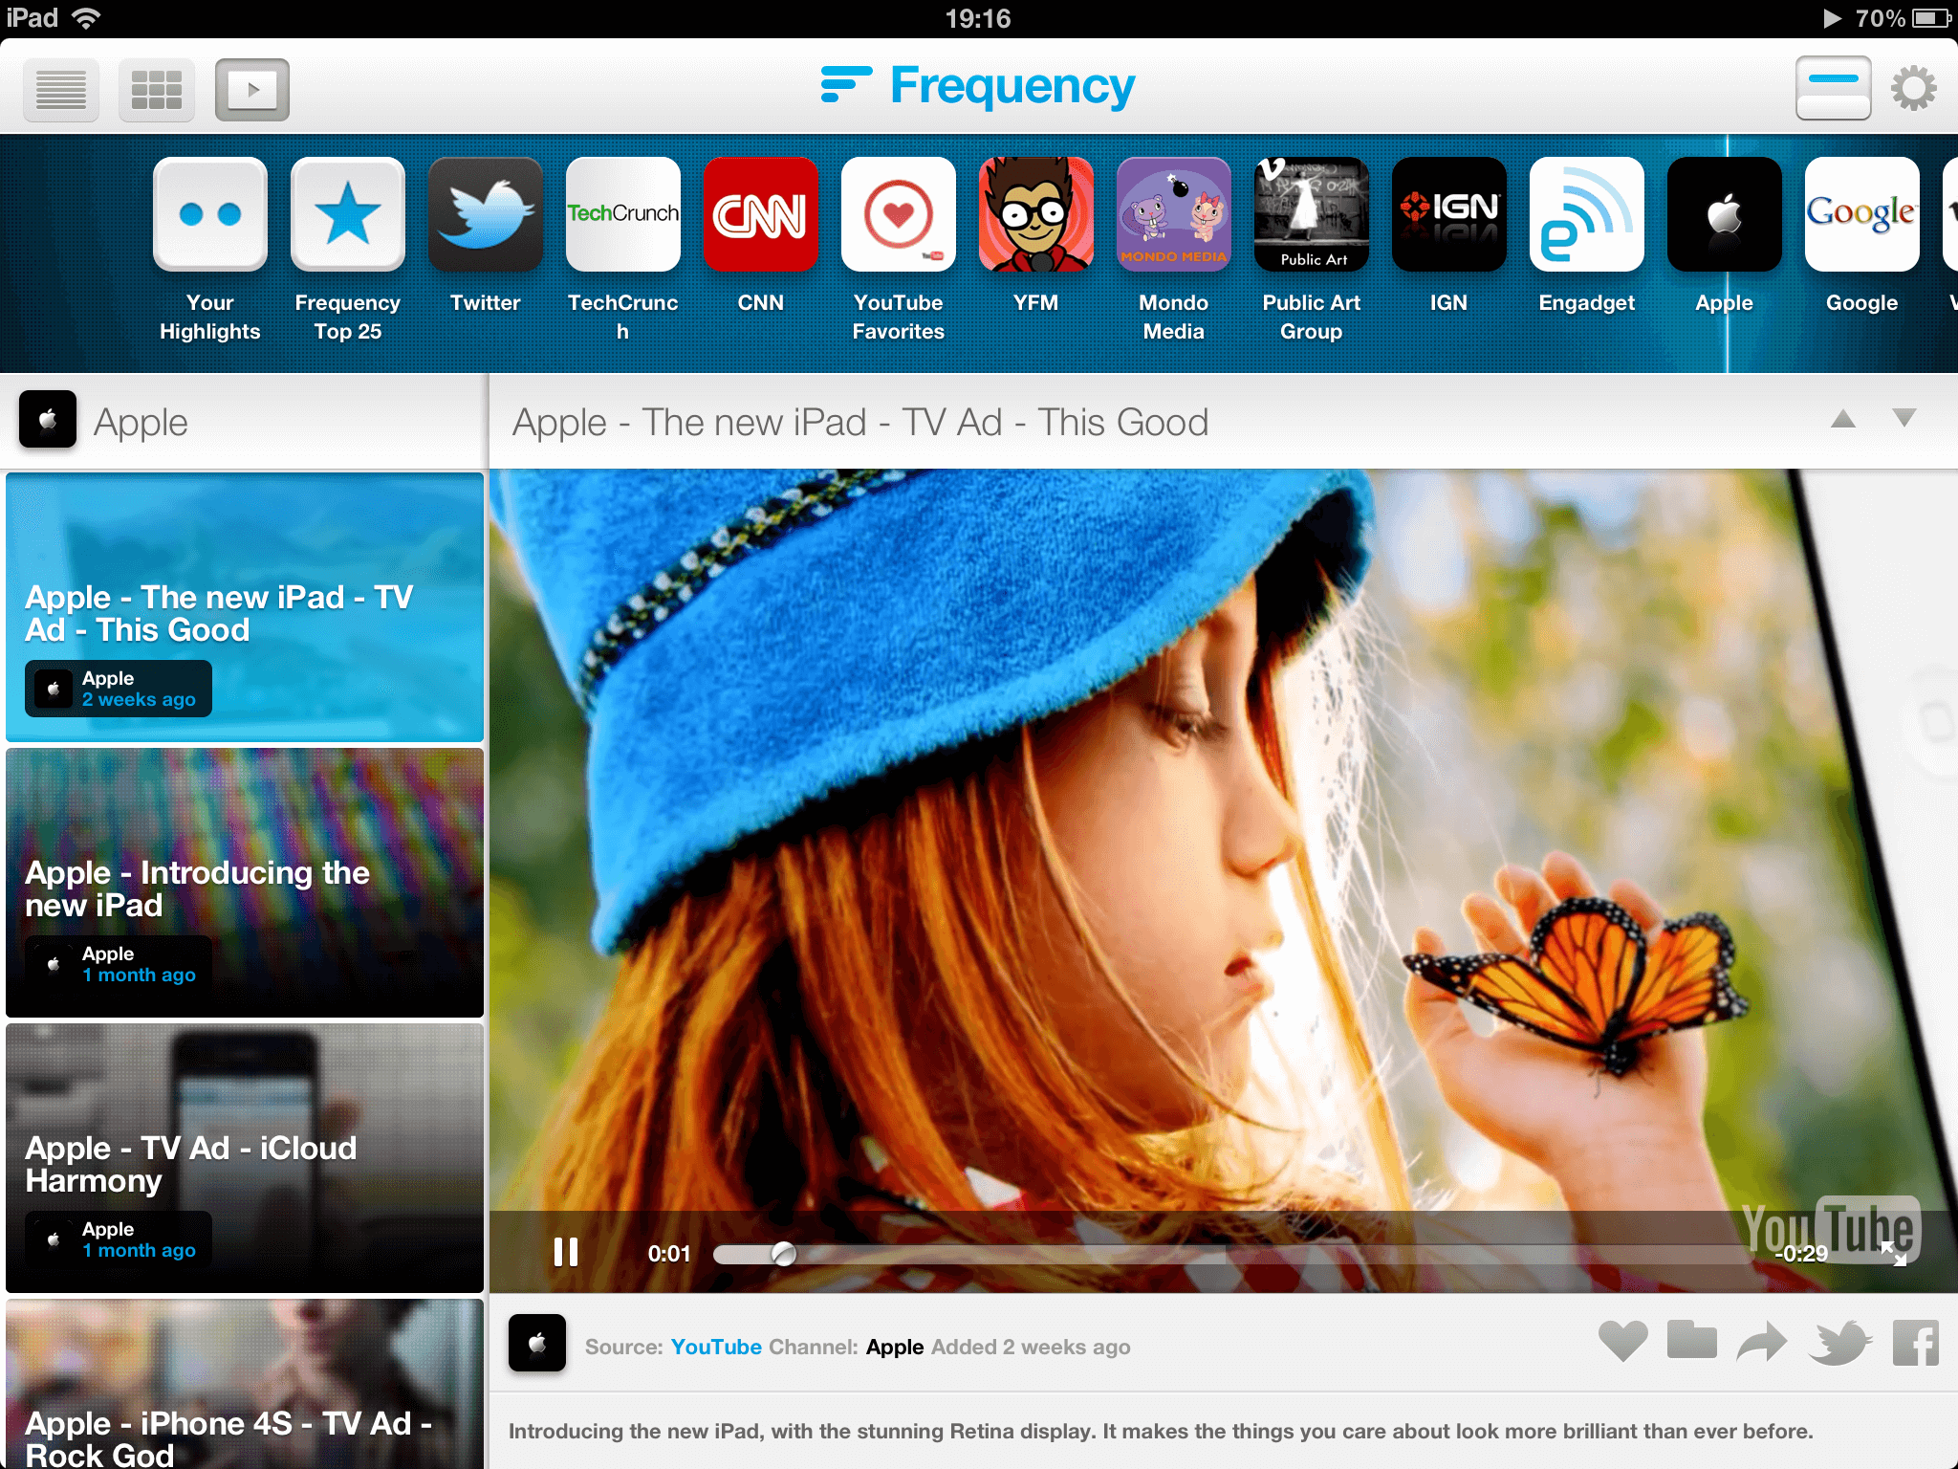Switch to video player view layout
This screenshot has width=1958, height=1469.
coord(252,90)
